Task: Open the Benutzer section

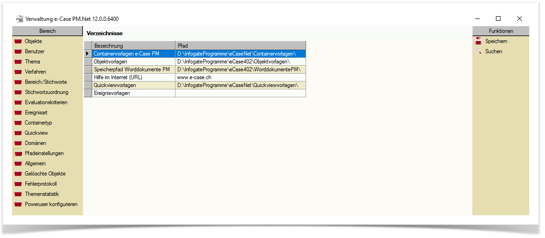Action: tap(35, 51)
